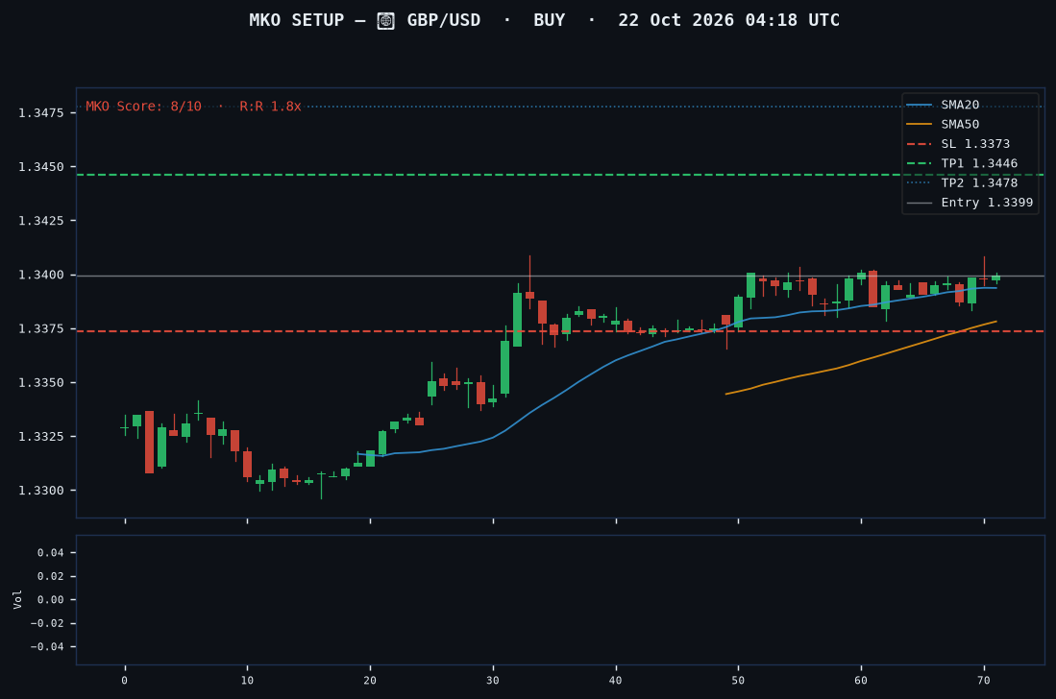This screenshot has height=699, width=1056.
Task: Click the 1.3375 price axis label
Action: [x=41, y=329]
